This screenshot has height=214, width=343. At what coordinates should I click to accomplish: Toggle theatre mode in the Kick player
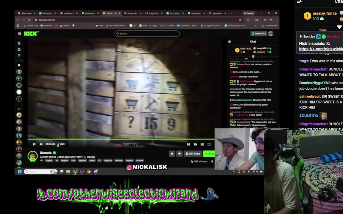[x=202, y=144]
